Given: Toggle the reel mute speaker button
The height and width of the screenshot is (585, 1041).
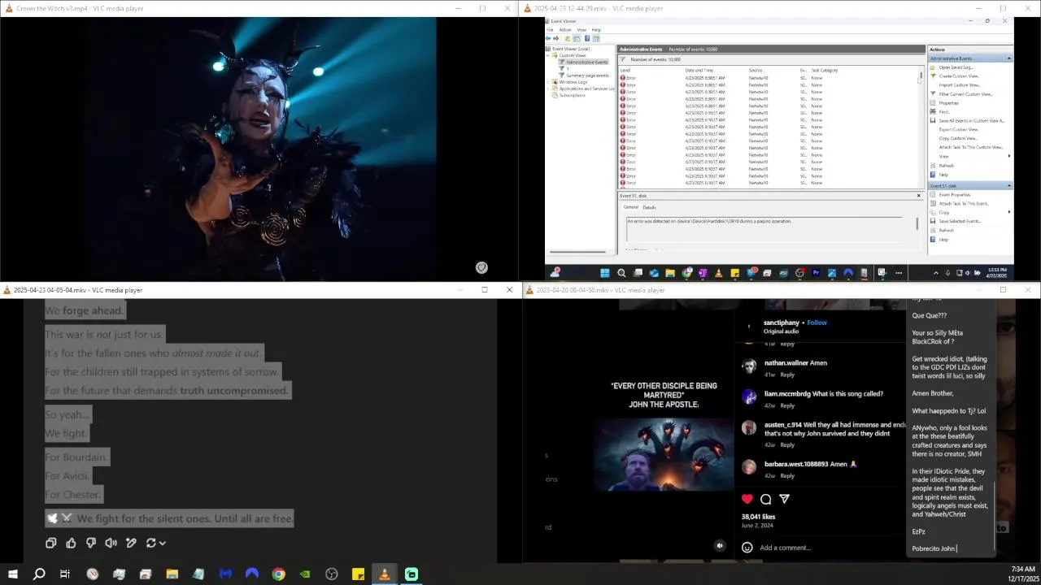Looking at the screenshot, I should tap(720, 546).
